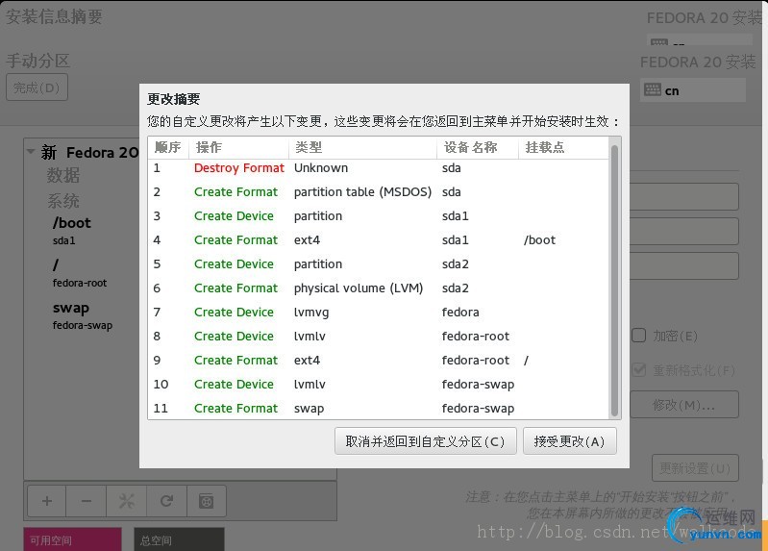Click the change summary list scrollbar
768x551 pixels.
coord(615,280)
